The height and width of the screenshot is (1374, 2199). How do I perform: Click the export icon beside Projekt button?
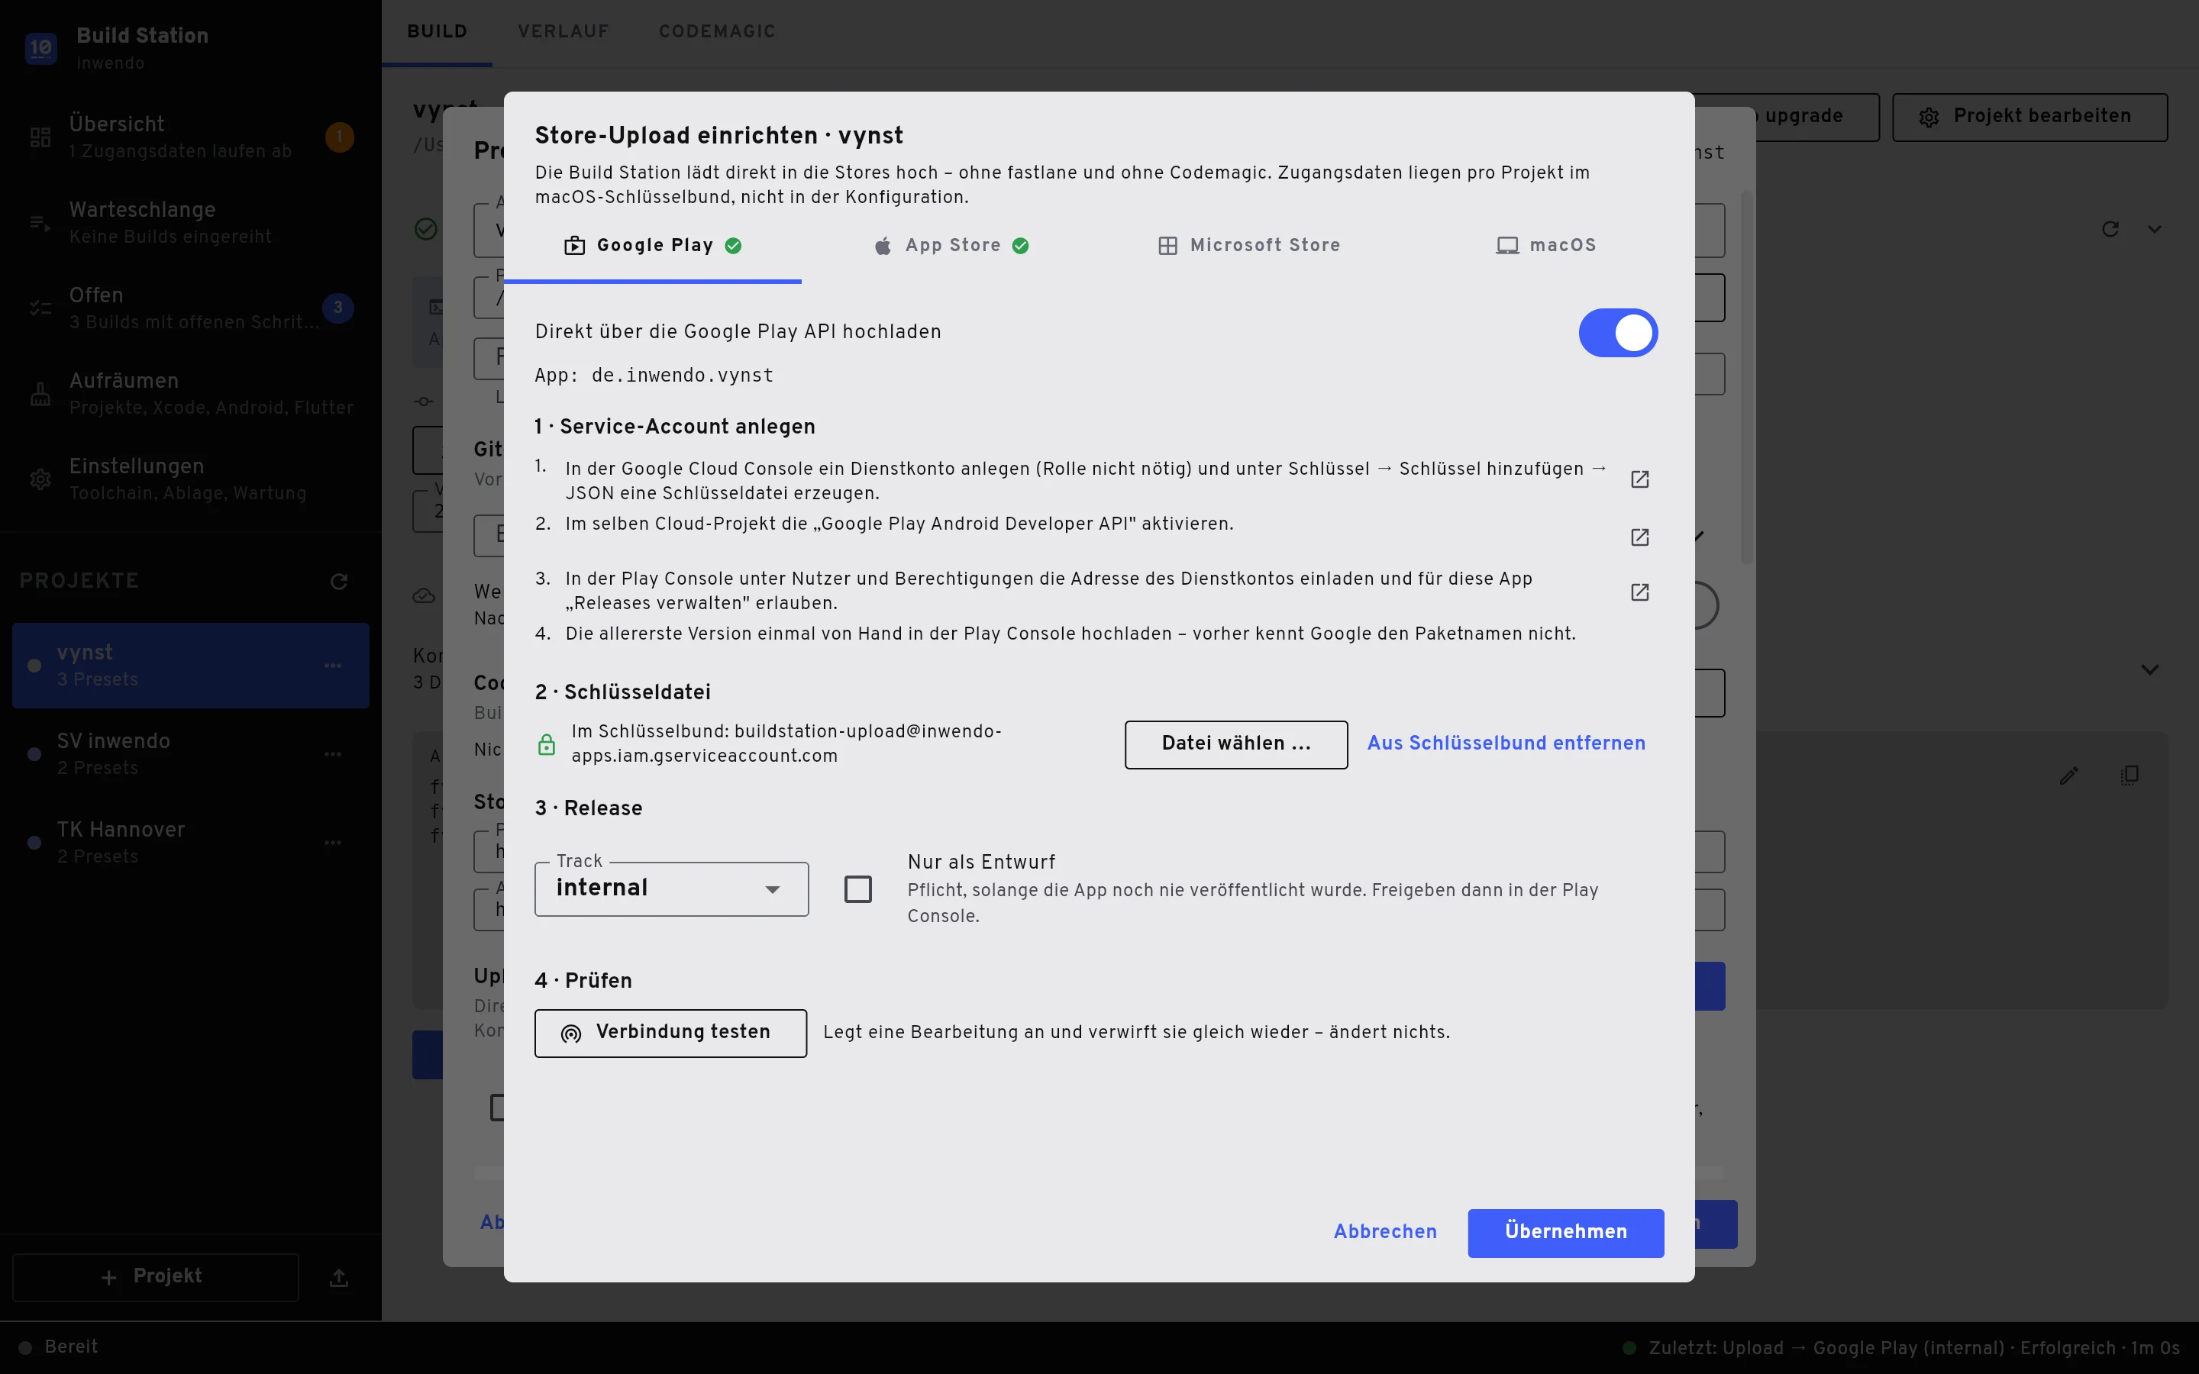339,1278
